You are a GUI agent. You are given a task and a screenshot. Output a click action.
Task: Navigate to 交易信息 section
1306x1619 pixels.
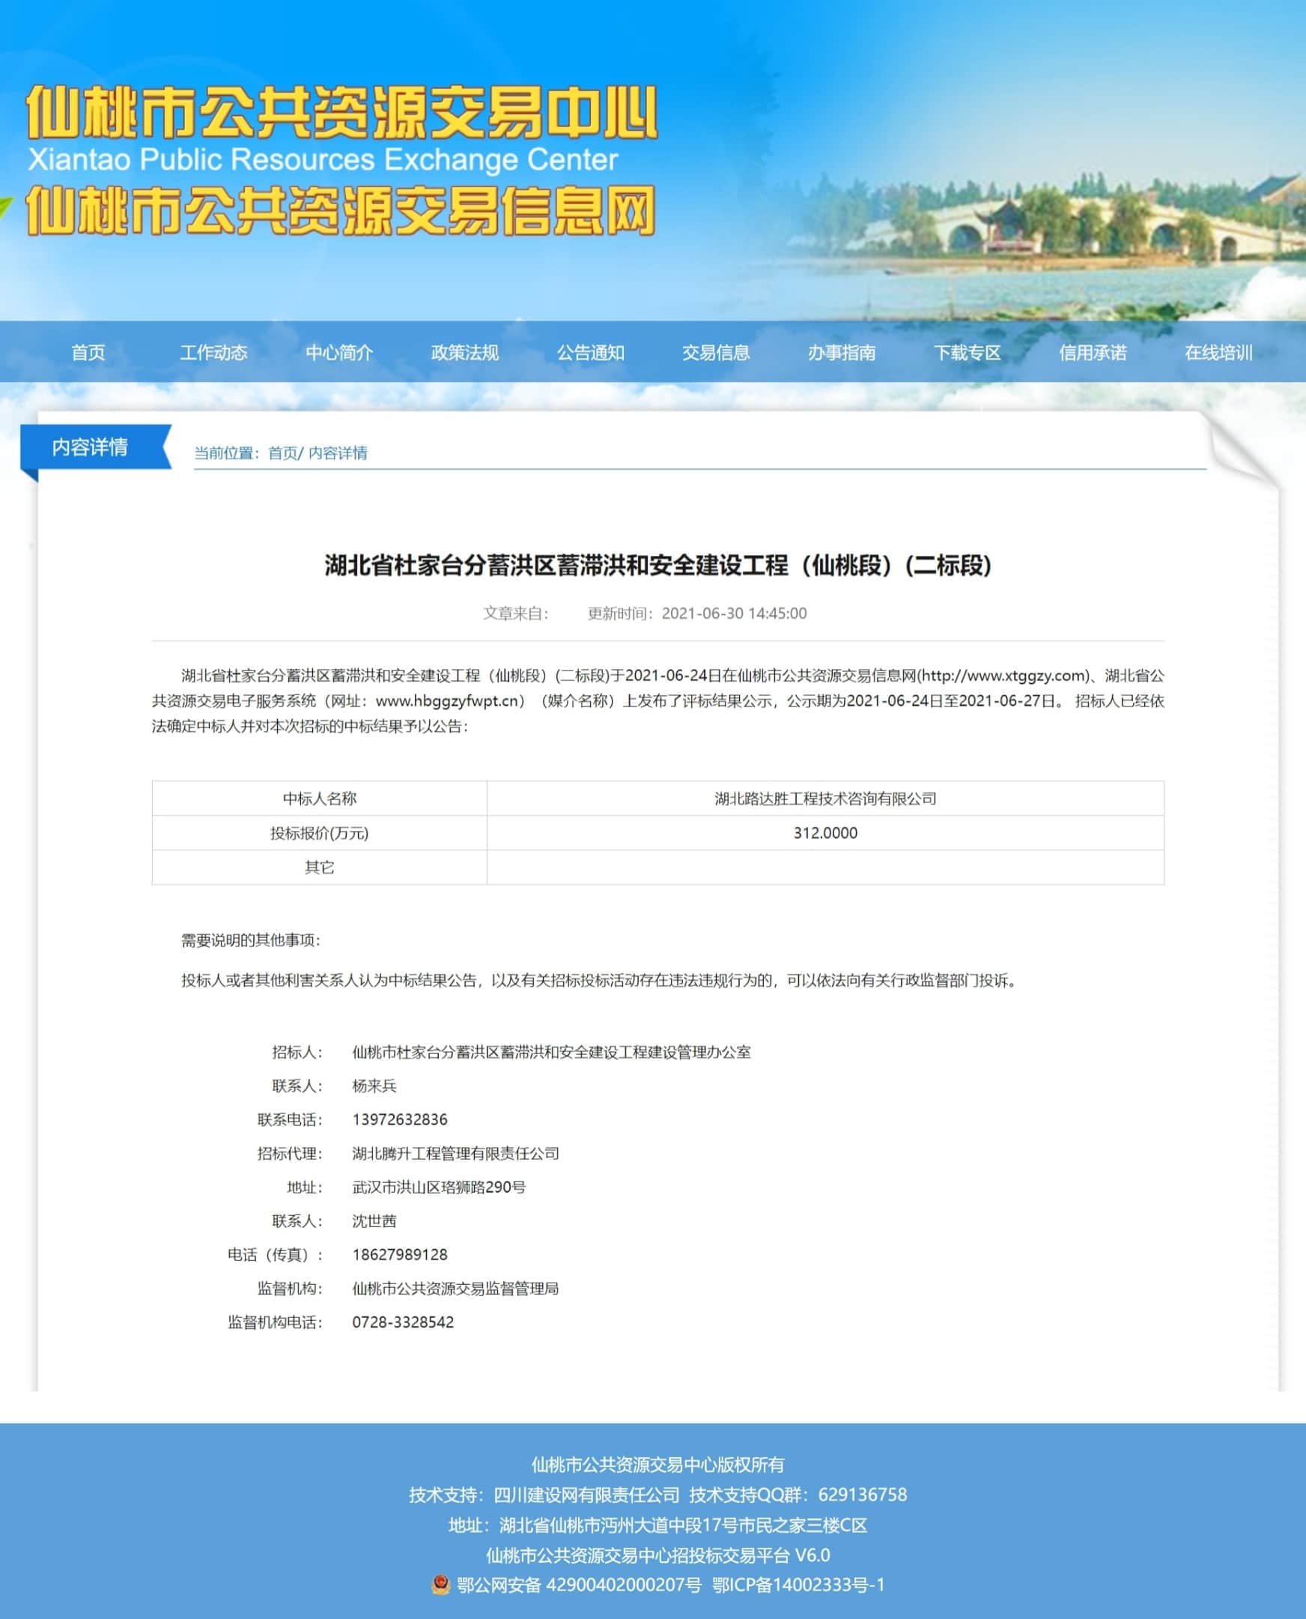click(716, 352)
